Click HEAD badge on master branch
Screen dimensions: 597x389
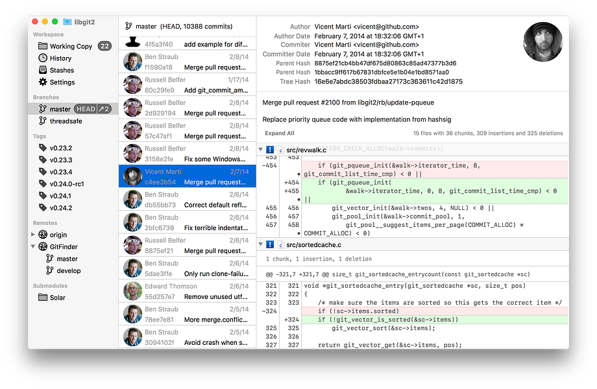(86, 109)
